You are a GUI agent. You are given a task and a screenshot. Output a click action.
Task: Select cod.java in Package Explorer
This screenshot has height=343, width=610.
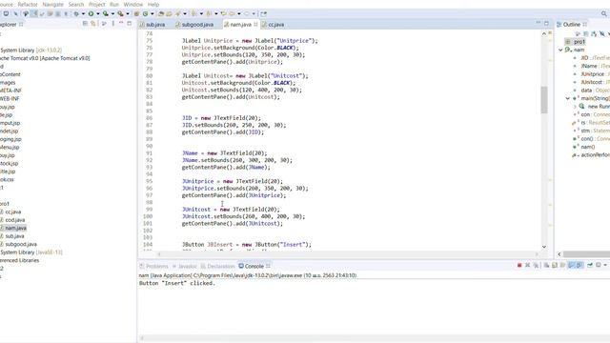click(15, 220)
